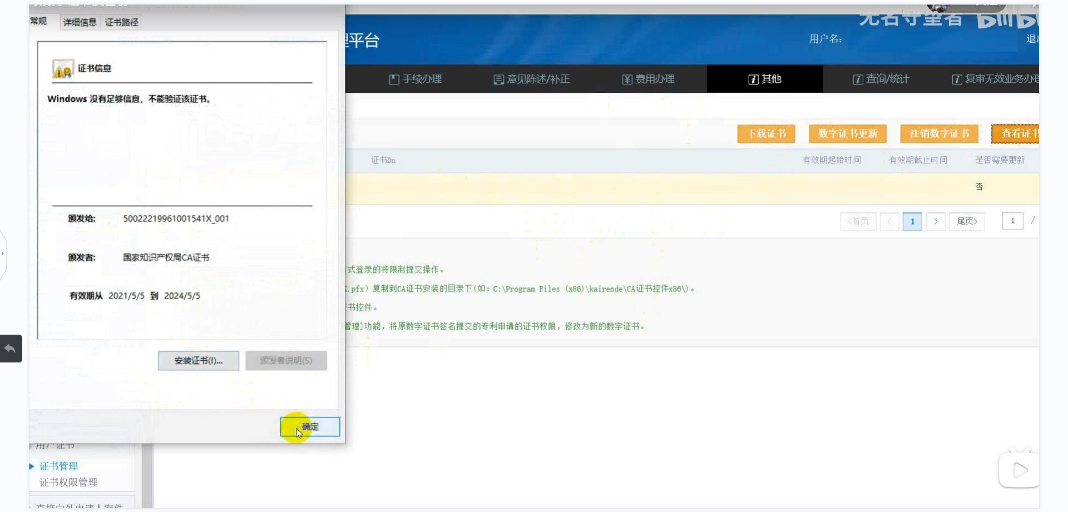Image resolution: width=1068 pixels, height=512 pixels.
Task: Click the arrow beside 证书管理
Action: pyautogui.click(x=32, y=466)
